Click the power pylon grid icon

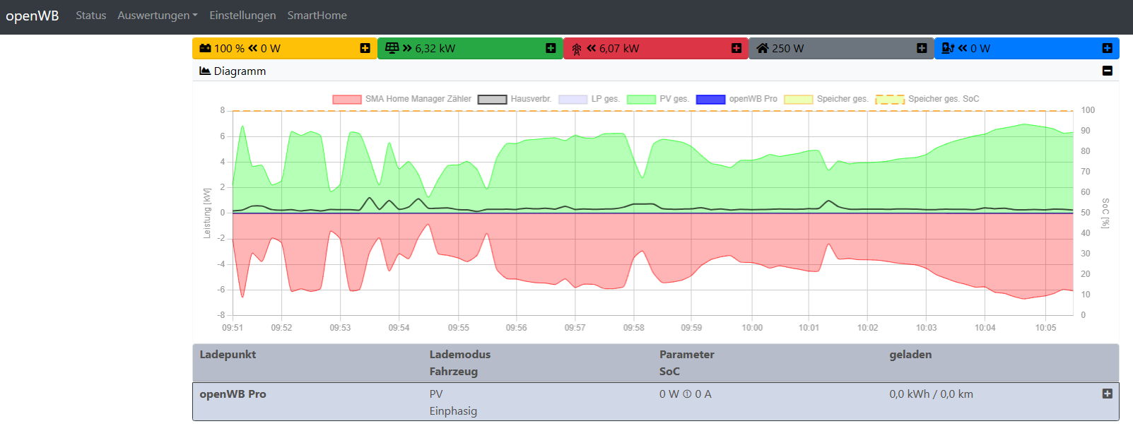pyautogui.click(x=577, y=49)
